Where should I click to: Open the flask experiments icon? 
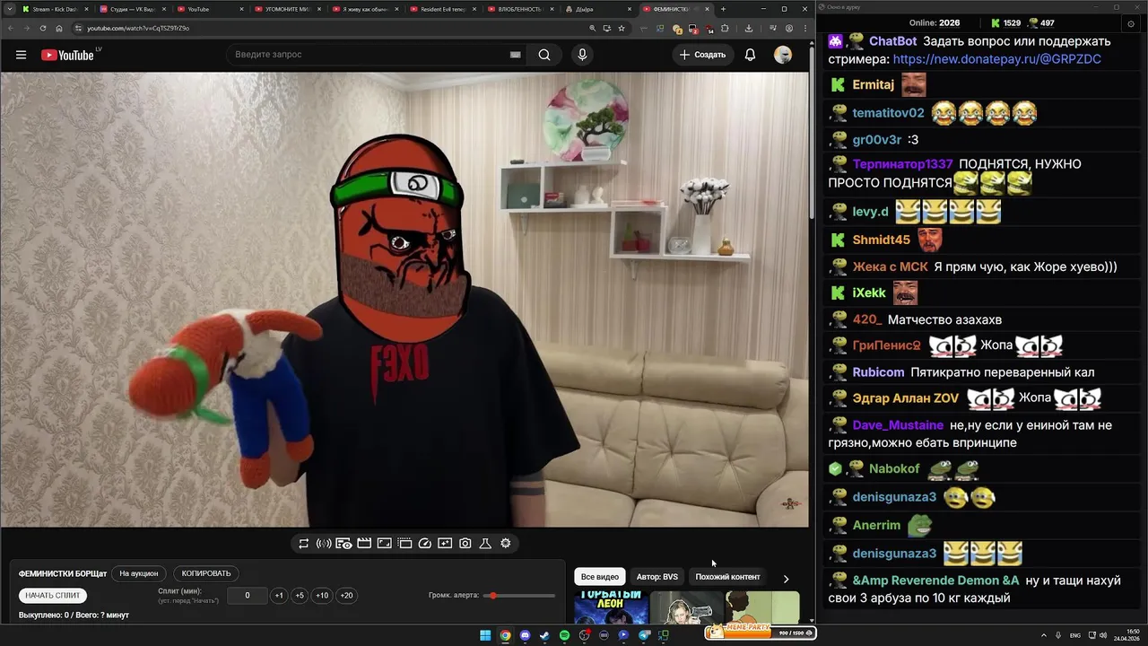pyautogui.click(x=485, y=543)
